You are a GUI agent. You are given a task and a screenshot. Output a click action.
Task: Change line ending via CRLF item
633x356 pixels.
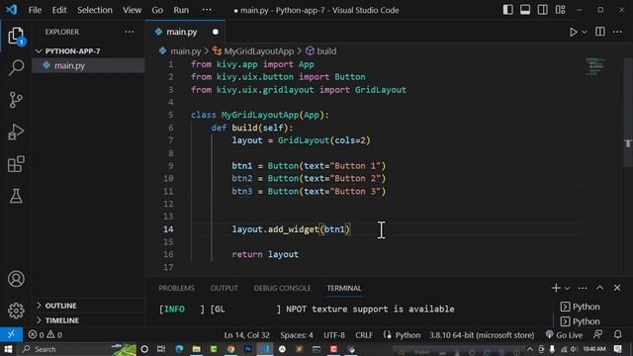(x=364, y=335)
